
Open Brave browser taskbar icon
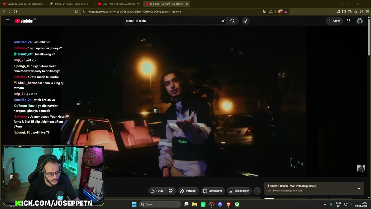coord(228,204)
